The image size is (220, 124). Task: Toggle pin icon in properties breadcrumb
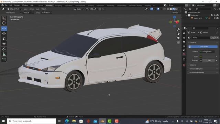tap(217, 32)
